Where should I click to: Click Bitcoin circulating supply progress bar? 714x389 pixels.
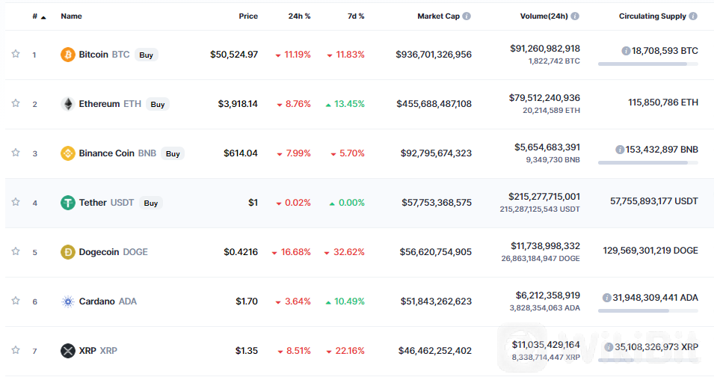(648, 64)
